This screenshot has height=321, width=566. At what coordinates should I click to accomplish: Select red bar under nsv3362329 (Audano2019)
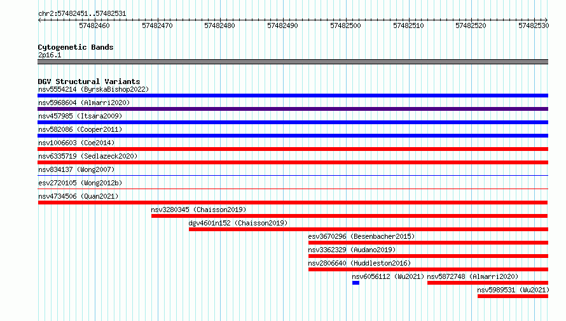coord(428,256)
